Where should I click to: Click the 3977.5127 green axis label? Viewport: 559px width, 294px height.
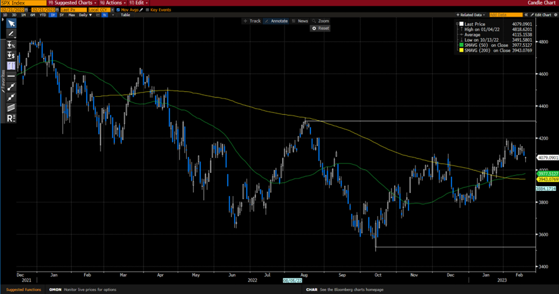click(548, 174)
